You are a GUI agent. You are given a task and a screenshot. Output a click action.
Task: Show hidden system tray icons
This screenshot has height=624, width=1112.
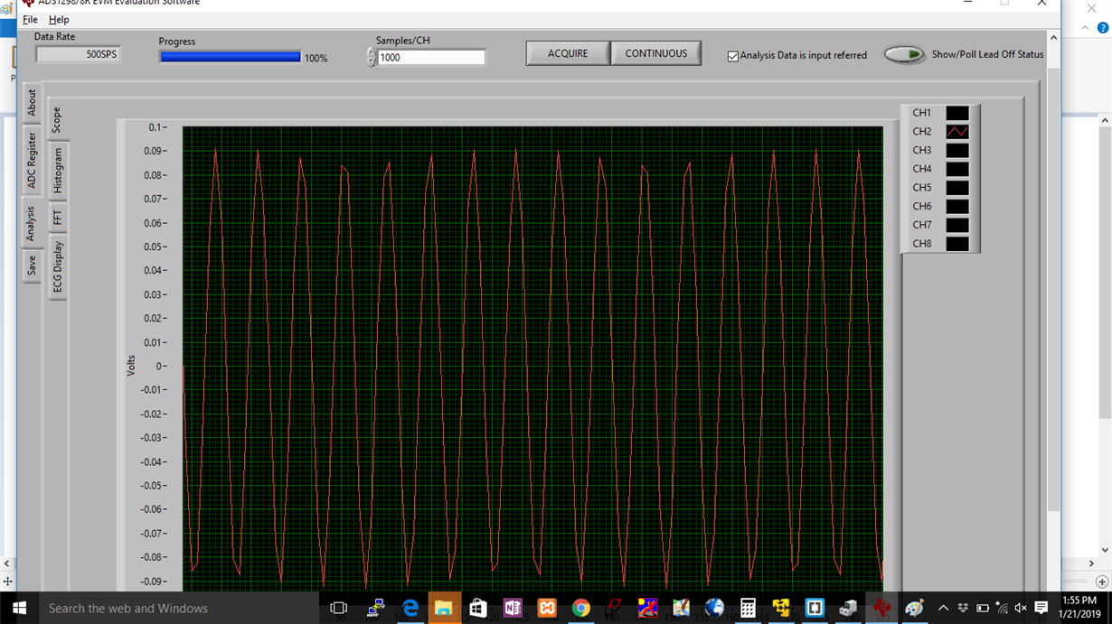[943, 609]
